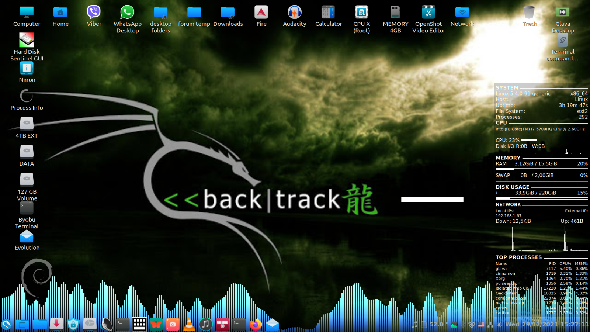Viewport: 590px width, 332px height.
Task: Click the music note tray icon
Action: tap(415, 325)
